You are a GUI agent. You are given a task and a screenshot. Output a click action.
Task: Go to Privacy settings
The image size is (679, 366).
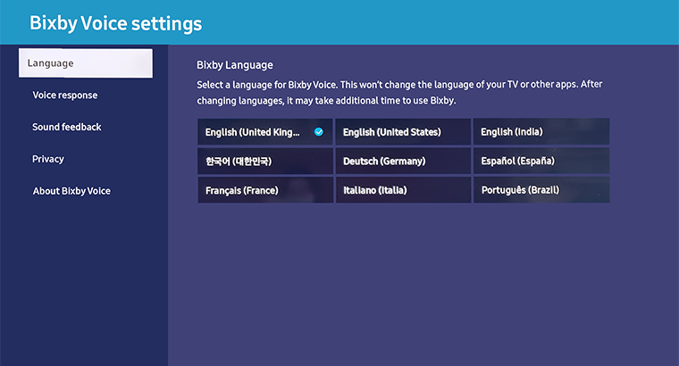48,159
